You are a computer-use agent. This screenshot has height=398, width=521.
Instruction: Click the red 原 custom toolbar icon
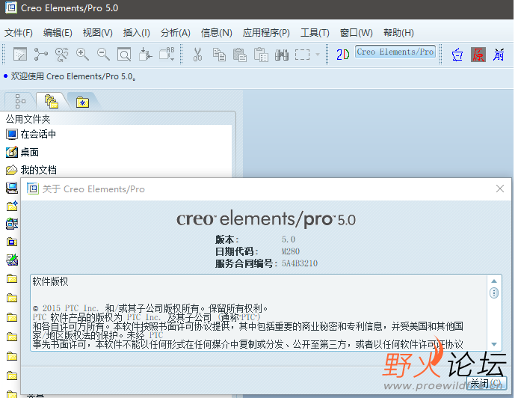478,55
